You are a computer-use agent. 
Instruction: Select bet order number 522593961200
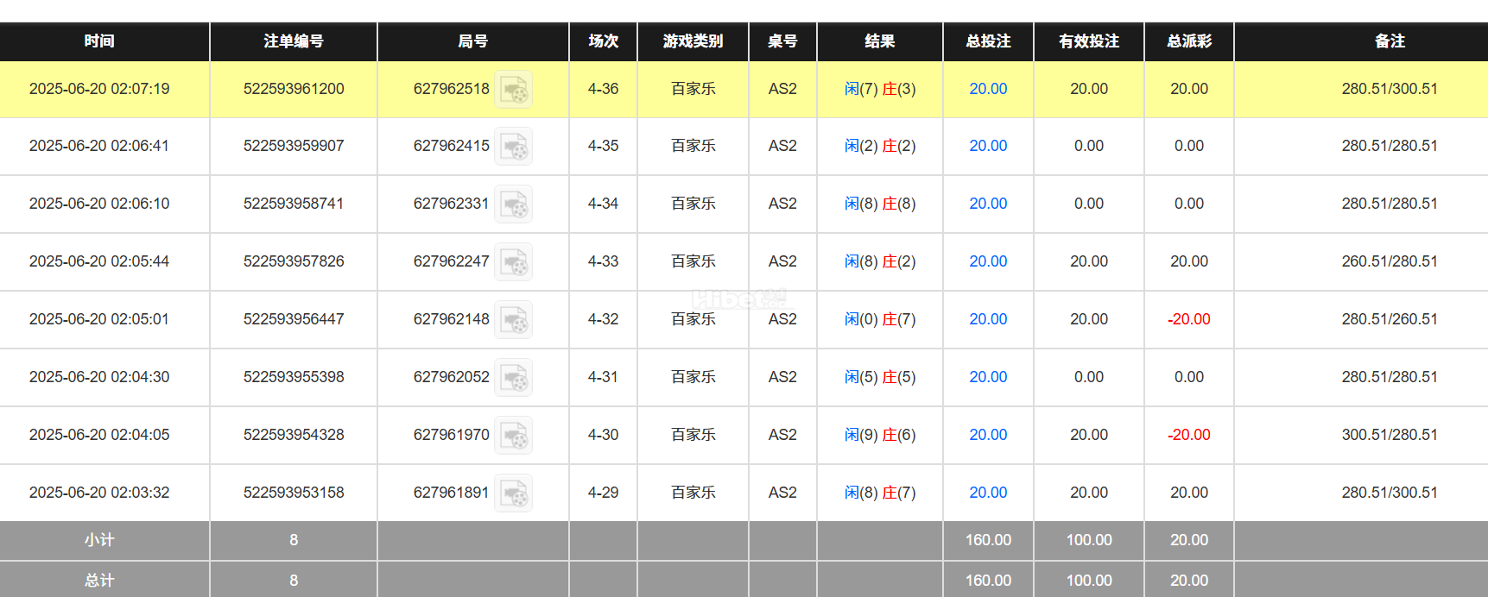(x=294, y=89)
